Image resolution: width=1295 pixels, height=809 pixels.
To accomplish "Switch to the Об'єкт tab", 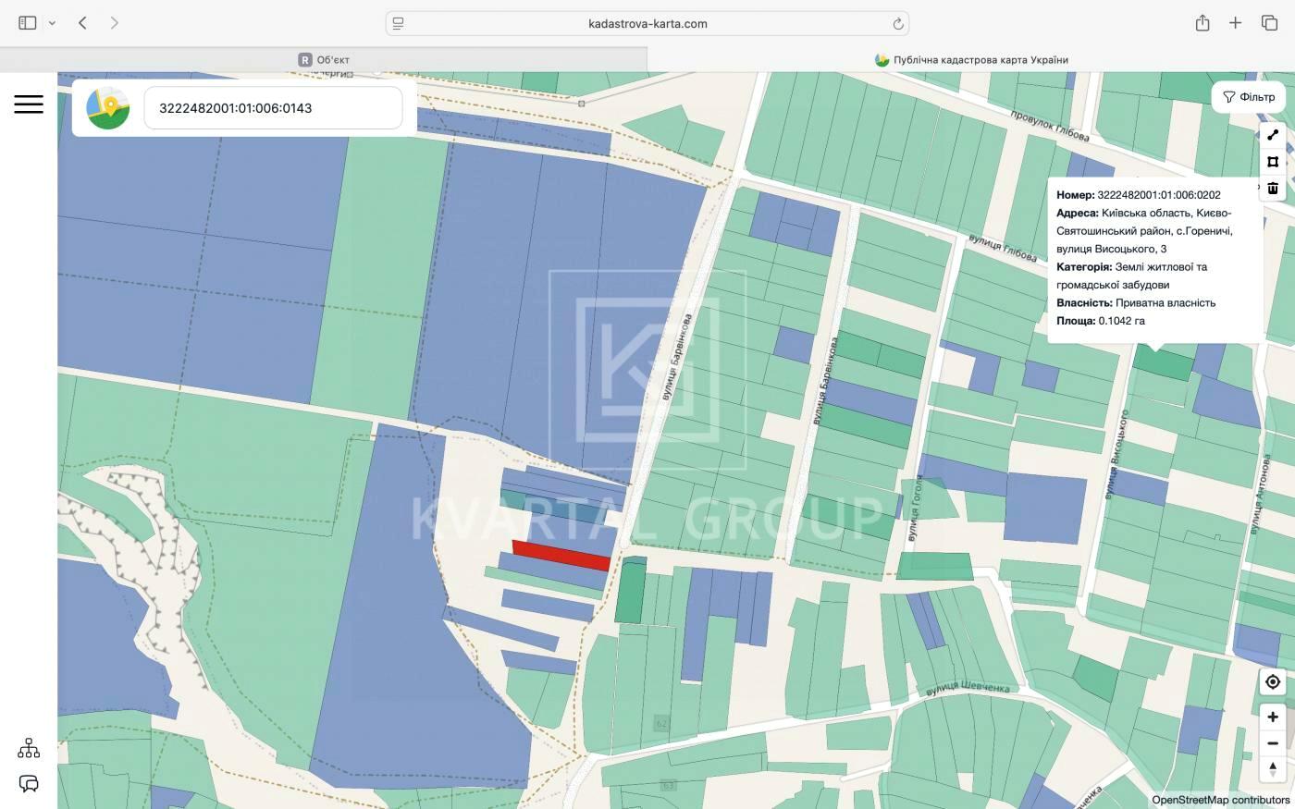I will coord(324,60).
